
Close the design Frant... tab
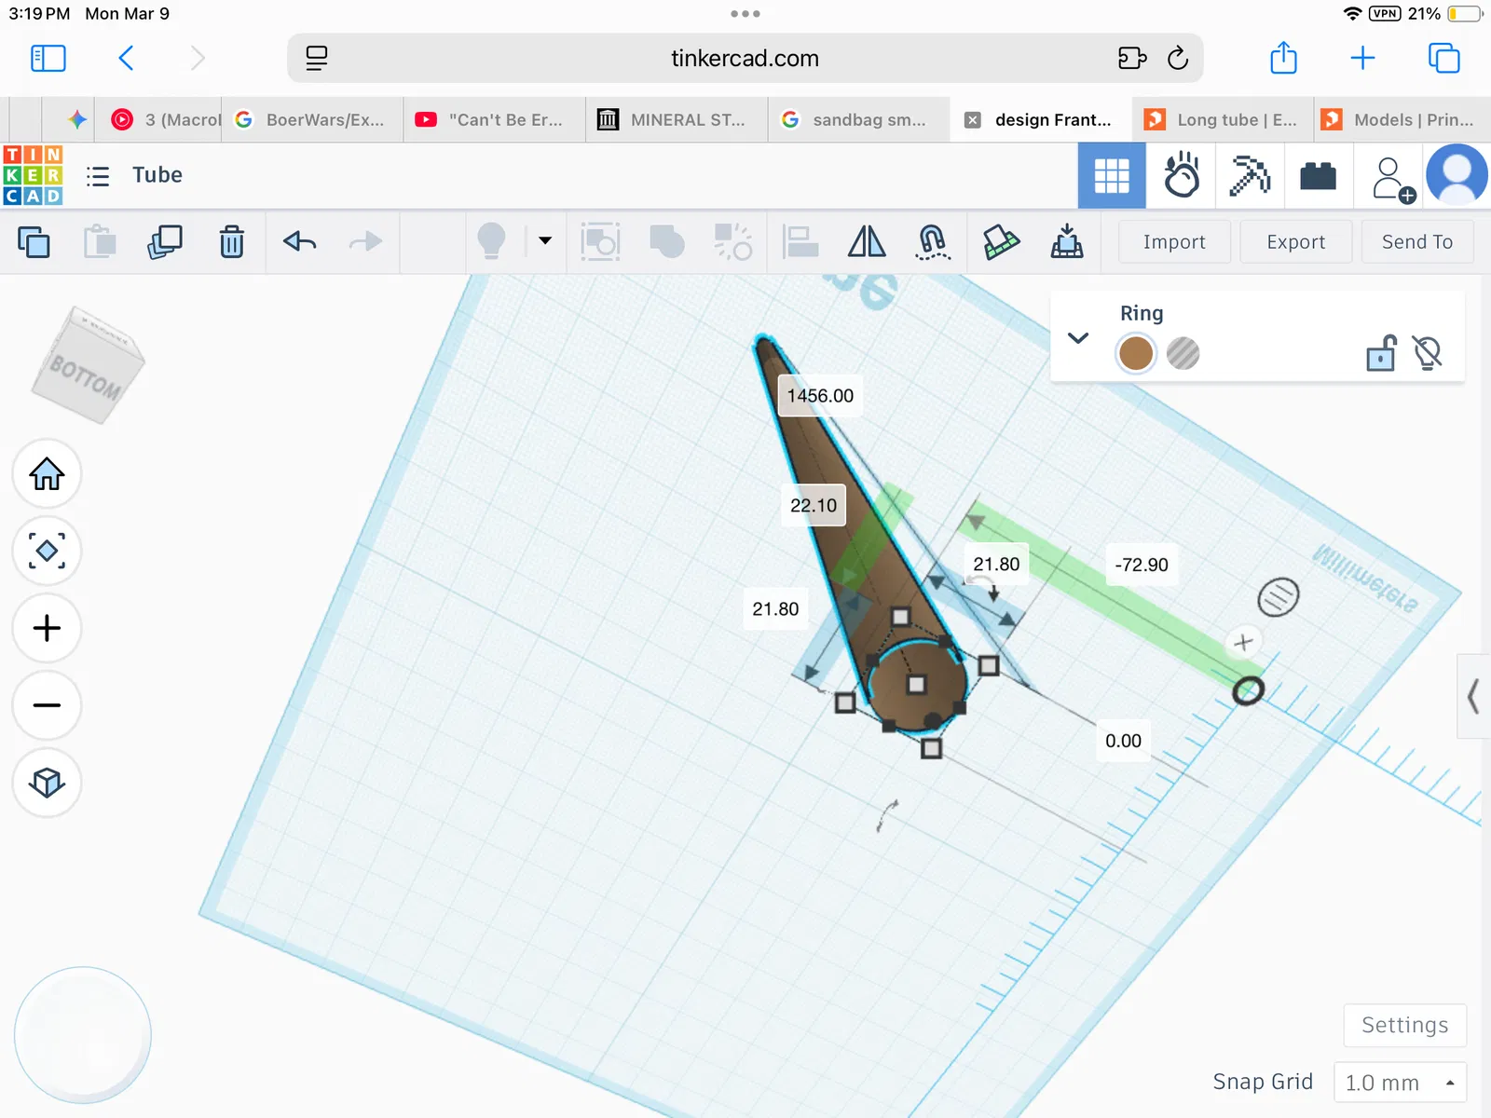972,120
